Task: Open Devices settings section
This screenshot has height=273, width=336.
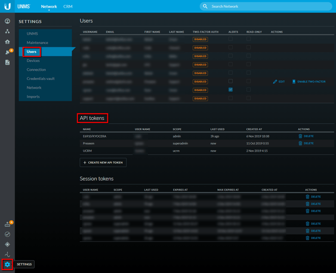Action: 45,60
